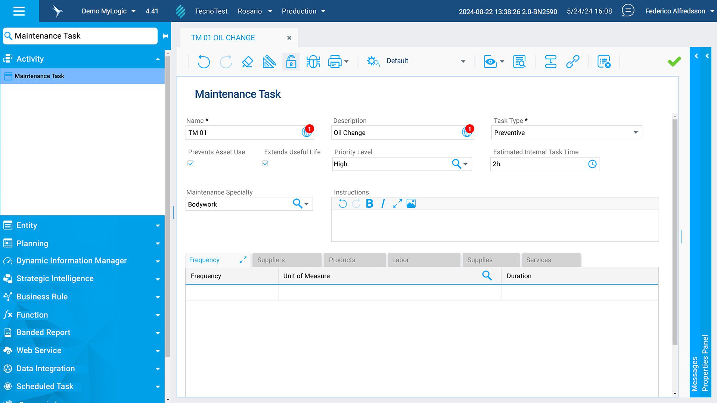Click the bold button in Instructions editor
The width and height of the screenshot is (717, 403).
pos(369,204)
